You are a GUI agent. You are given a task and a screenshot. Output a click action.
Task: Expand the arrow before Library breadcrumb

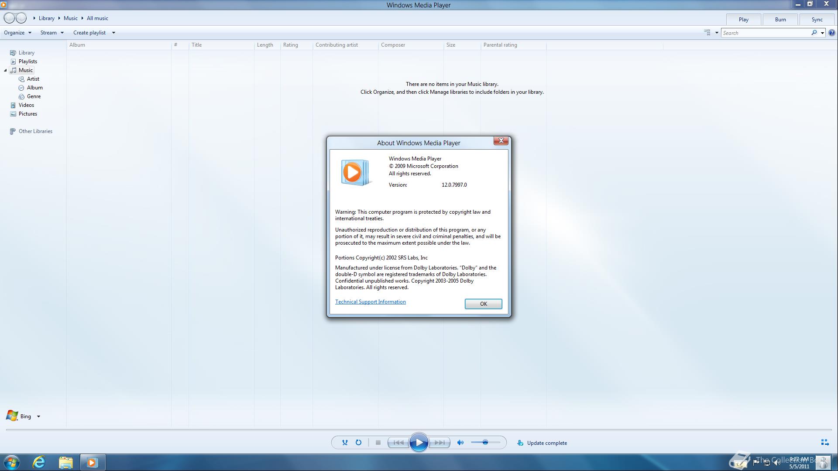pyautogui.click(x=34, y=18)
